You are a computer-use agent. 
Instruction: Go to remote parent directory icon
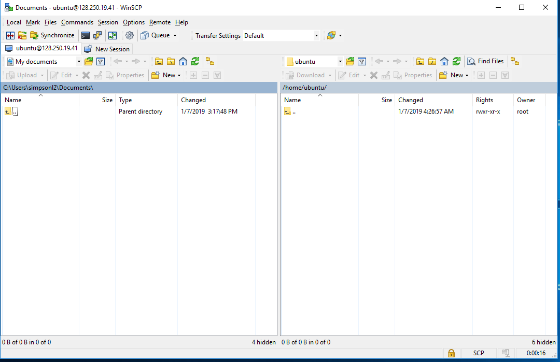[420, 61]
